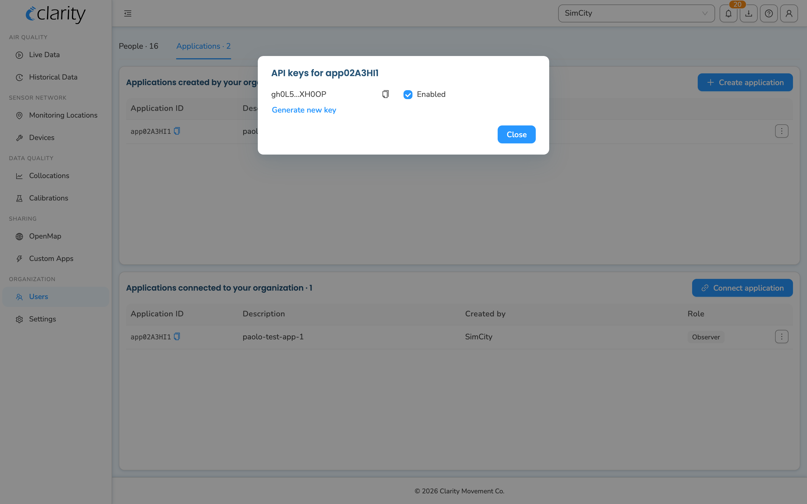Click the Monitoring Locations pin icon
This screenshot has height=504, width=807.
click(x=19, y=115)
